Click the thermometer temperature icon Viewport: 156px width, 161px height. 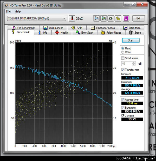pyautogui.click(x=72, y=18)
